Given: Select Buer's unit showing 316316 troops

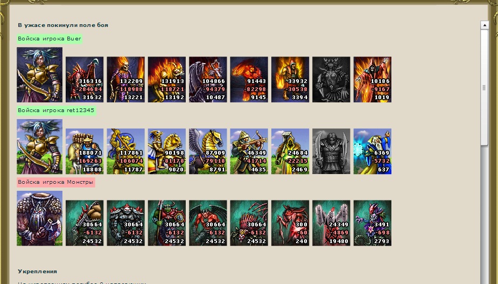Looking at the screenshot, I should click(x=85, y=80).
